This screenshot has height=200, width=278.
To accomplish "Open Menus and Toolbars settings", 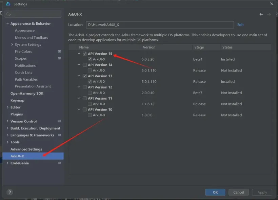I will [x=32, y=38].
